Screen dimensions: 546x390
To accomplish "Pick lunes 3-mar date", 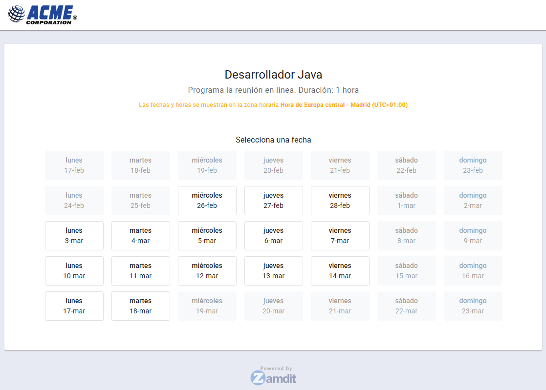I will pos(74,236).
